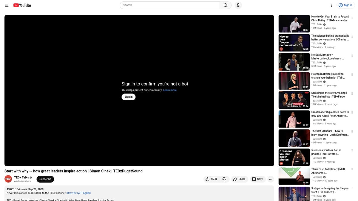Like the video with thumbs up
Screen dimensions: 358x201
click(211, 179)
